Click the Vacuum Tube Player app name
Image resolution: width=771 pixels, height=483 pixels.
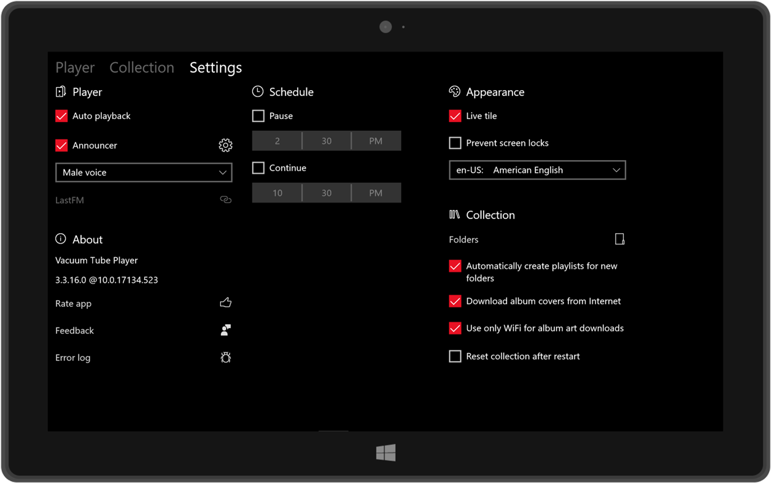(96, 260)
